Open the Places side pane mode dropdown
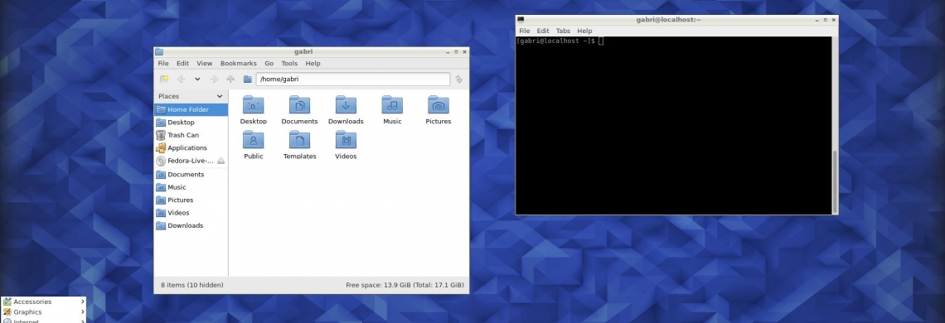This screenshot has width=945, height=323. 220,96
